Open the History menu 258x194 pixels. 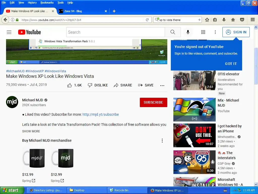coord(32,3)
